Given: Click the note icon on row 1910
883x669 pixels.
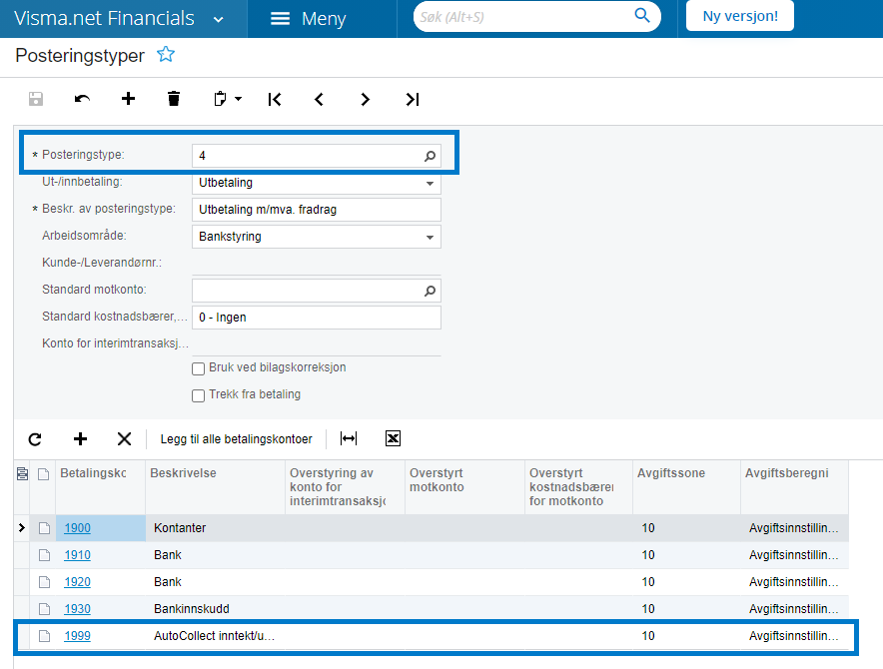Looking at the screenshot, I should coord(44,555).
